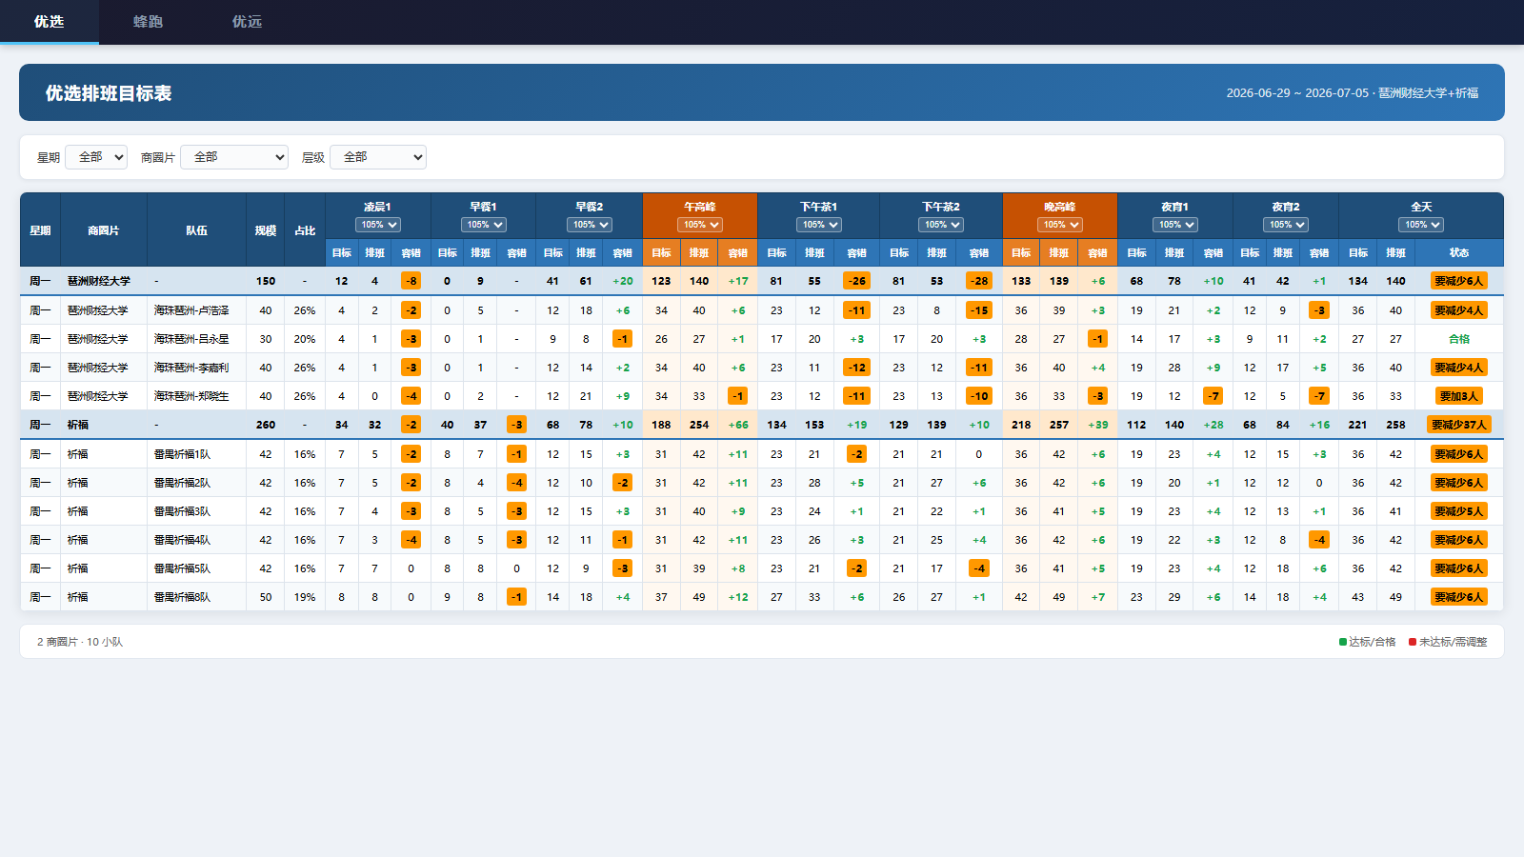Click the 占比 column header
Screen dimensions: 1524x857
305,230
